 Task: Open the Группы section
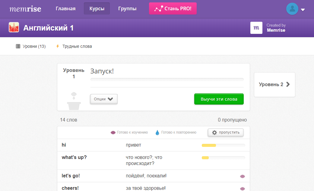coord(127,8)
